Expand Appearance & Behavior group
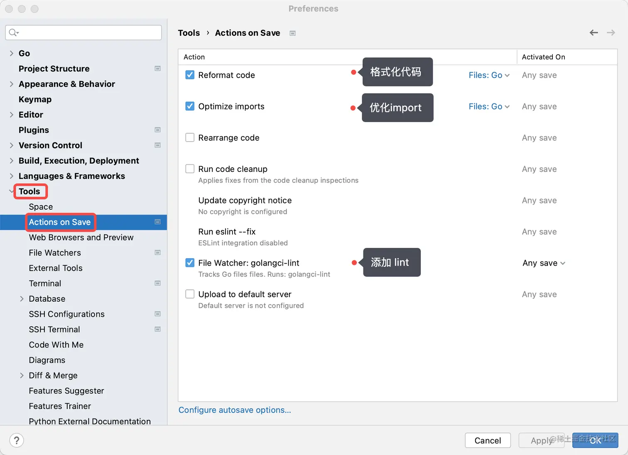628x455 pixels. pyautogui.click(x=12, y=84)
